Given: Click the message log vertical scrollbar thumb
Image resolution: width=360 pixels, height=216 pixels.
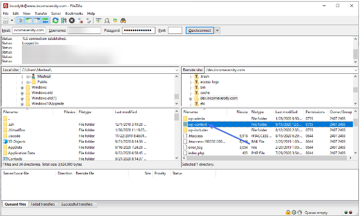Looking at the screenshot, I should tap(356, 54).
